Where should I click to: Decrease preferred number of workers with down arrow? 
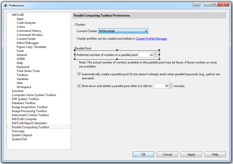155,56
